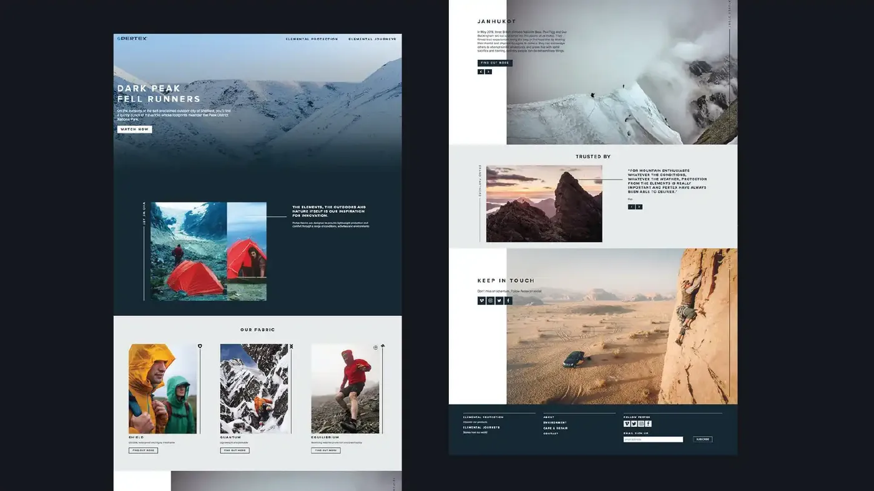Click the Subscribe button in footer

point(702,439)
